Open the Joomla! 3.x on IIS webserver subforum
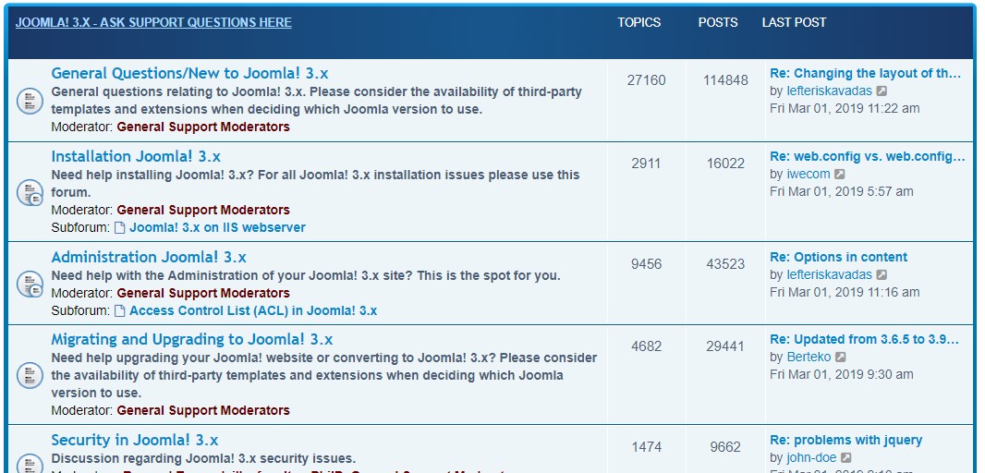This screenshot has width=985, height=473. click(217, 227)
